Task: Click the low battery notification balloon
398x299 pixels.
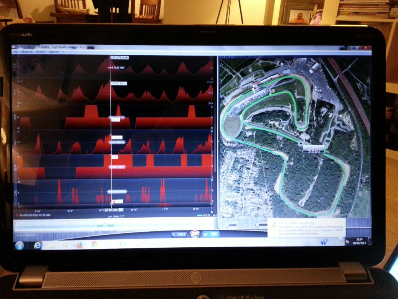Action: pyautogui.click(x=307, y=227)
